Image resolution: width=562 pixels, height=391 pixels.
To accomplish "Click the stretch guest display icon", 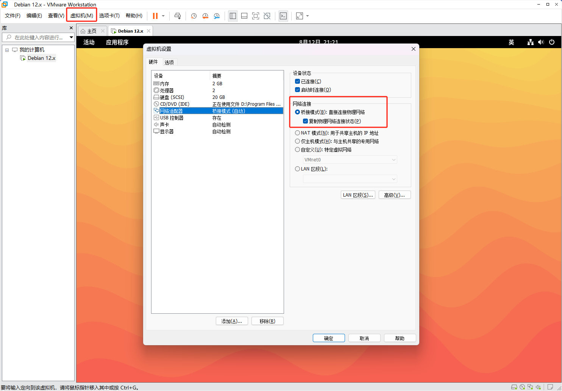I will pos(300,16).
